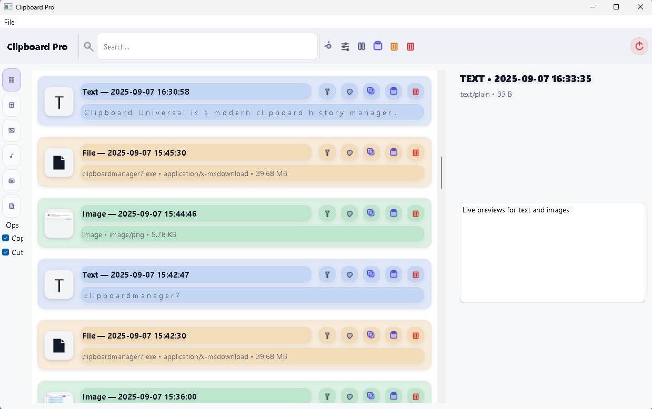This screenshot has width=652, height=409.
Task: Paste the Image 15:44:46 entry
Action: click(394, 213)
